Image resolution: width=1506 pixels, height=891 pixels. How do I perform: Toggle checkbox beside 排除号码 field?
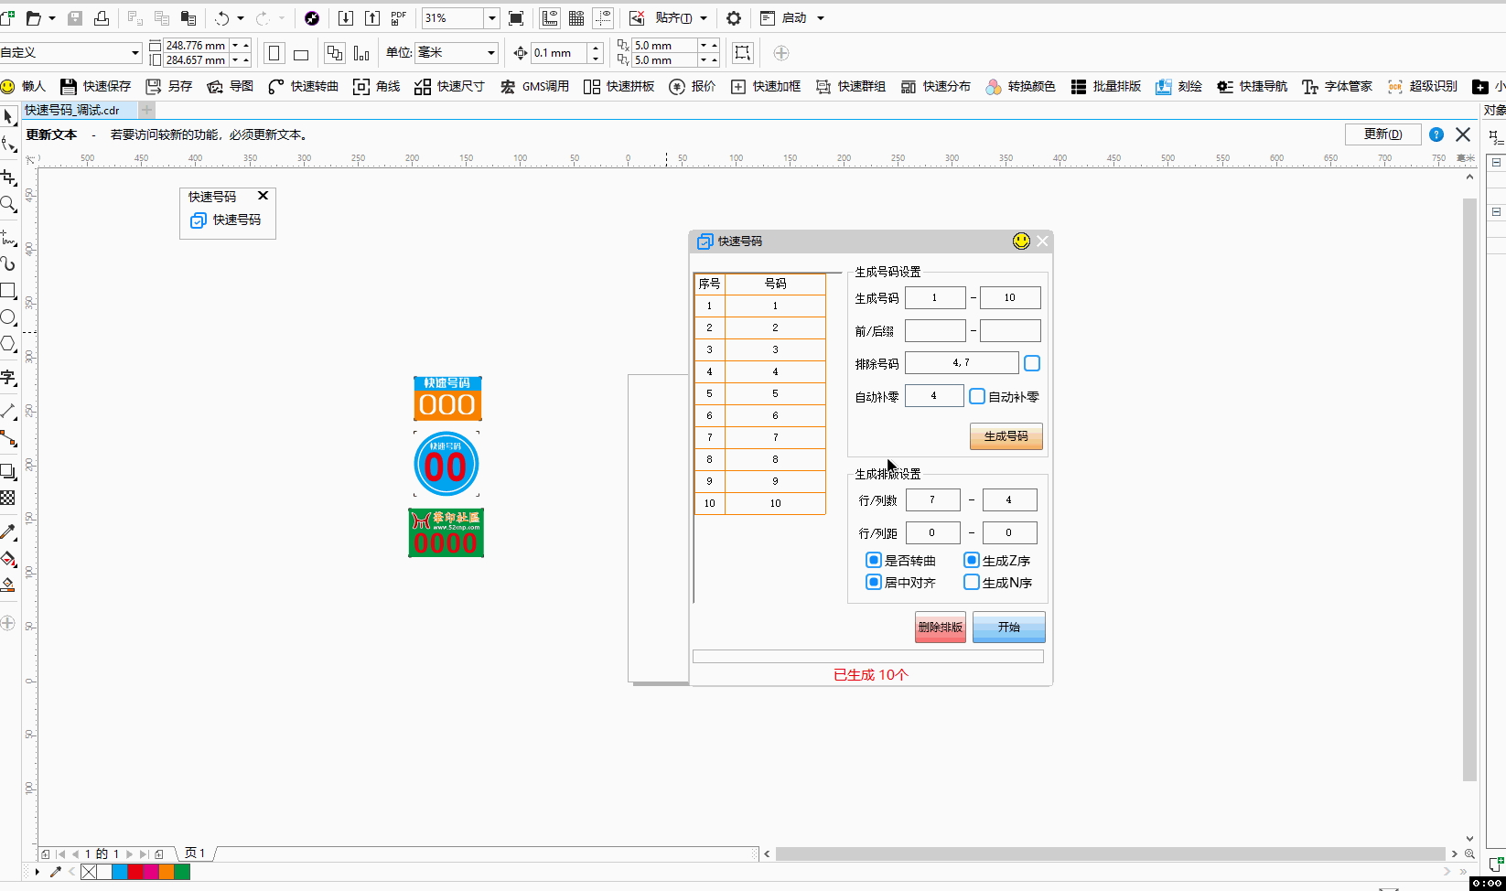click(1032, 363)
